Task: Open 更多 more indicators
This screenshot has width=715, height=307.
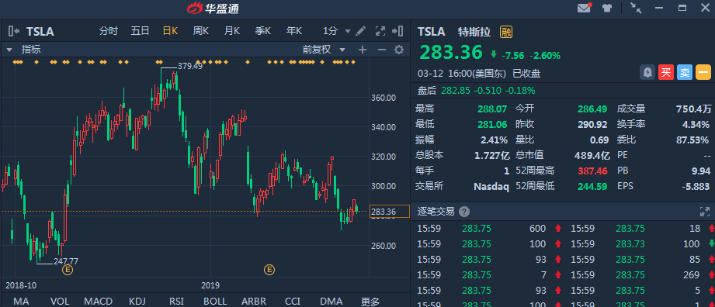Action: coord(370,302)
